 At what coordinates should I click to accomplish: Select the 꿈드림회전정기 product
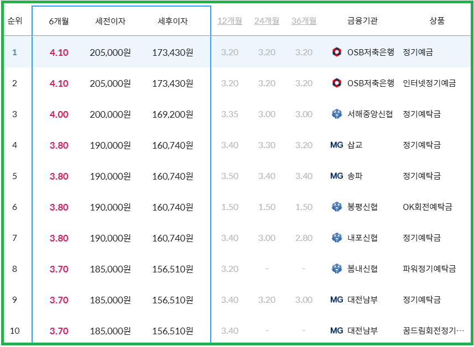[x=433, y=330]
